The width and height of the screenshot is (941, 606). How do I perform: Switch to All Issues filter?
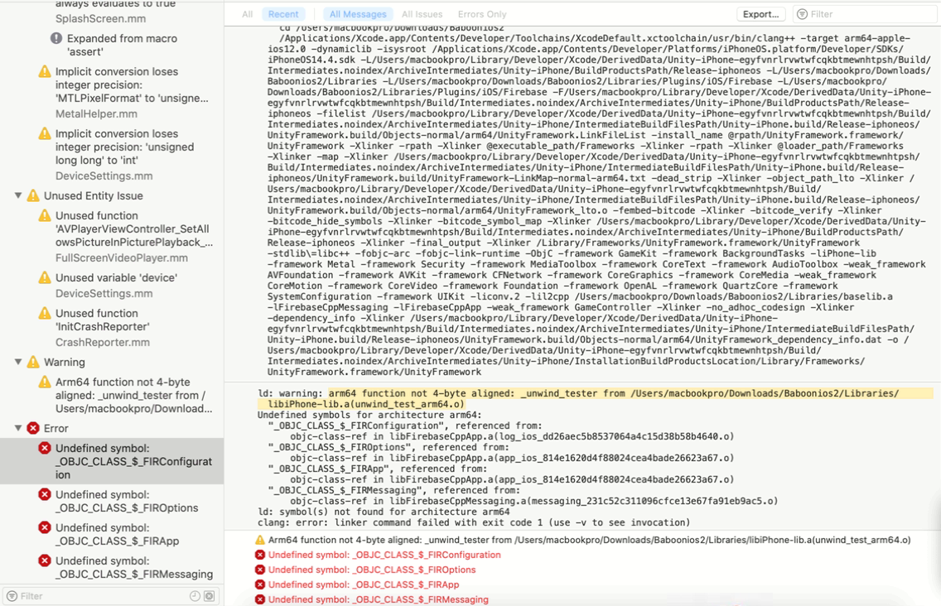pos(422,14)
